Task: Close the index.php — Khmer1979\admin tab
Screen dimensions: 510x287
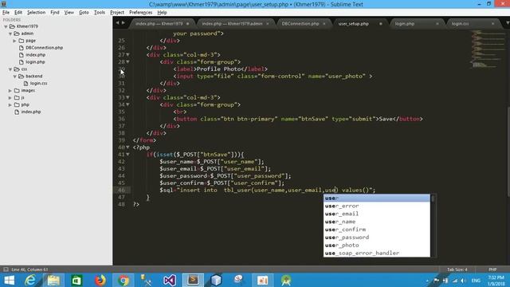Action: (x=268, y=24)
